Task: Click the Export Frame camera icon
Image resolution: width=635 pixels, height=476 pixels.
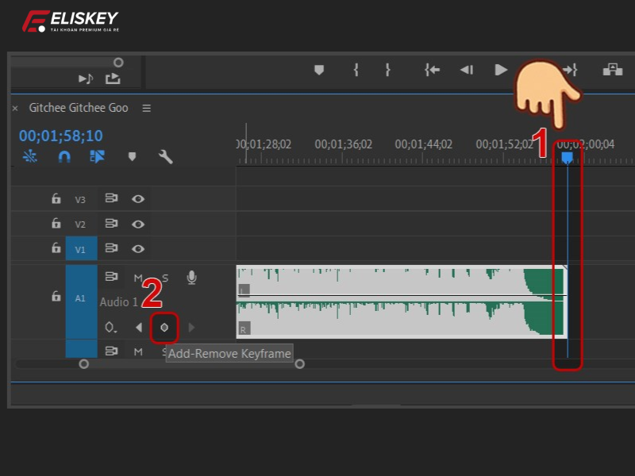Action: (x=612, y=70)
